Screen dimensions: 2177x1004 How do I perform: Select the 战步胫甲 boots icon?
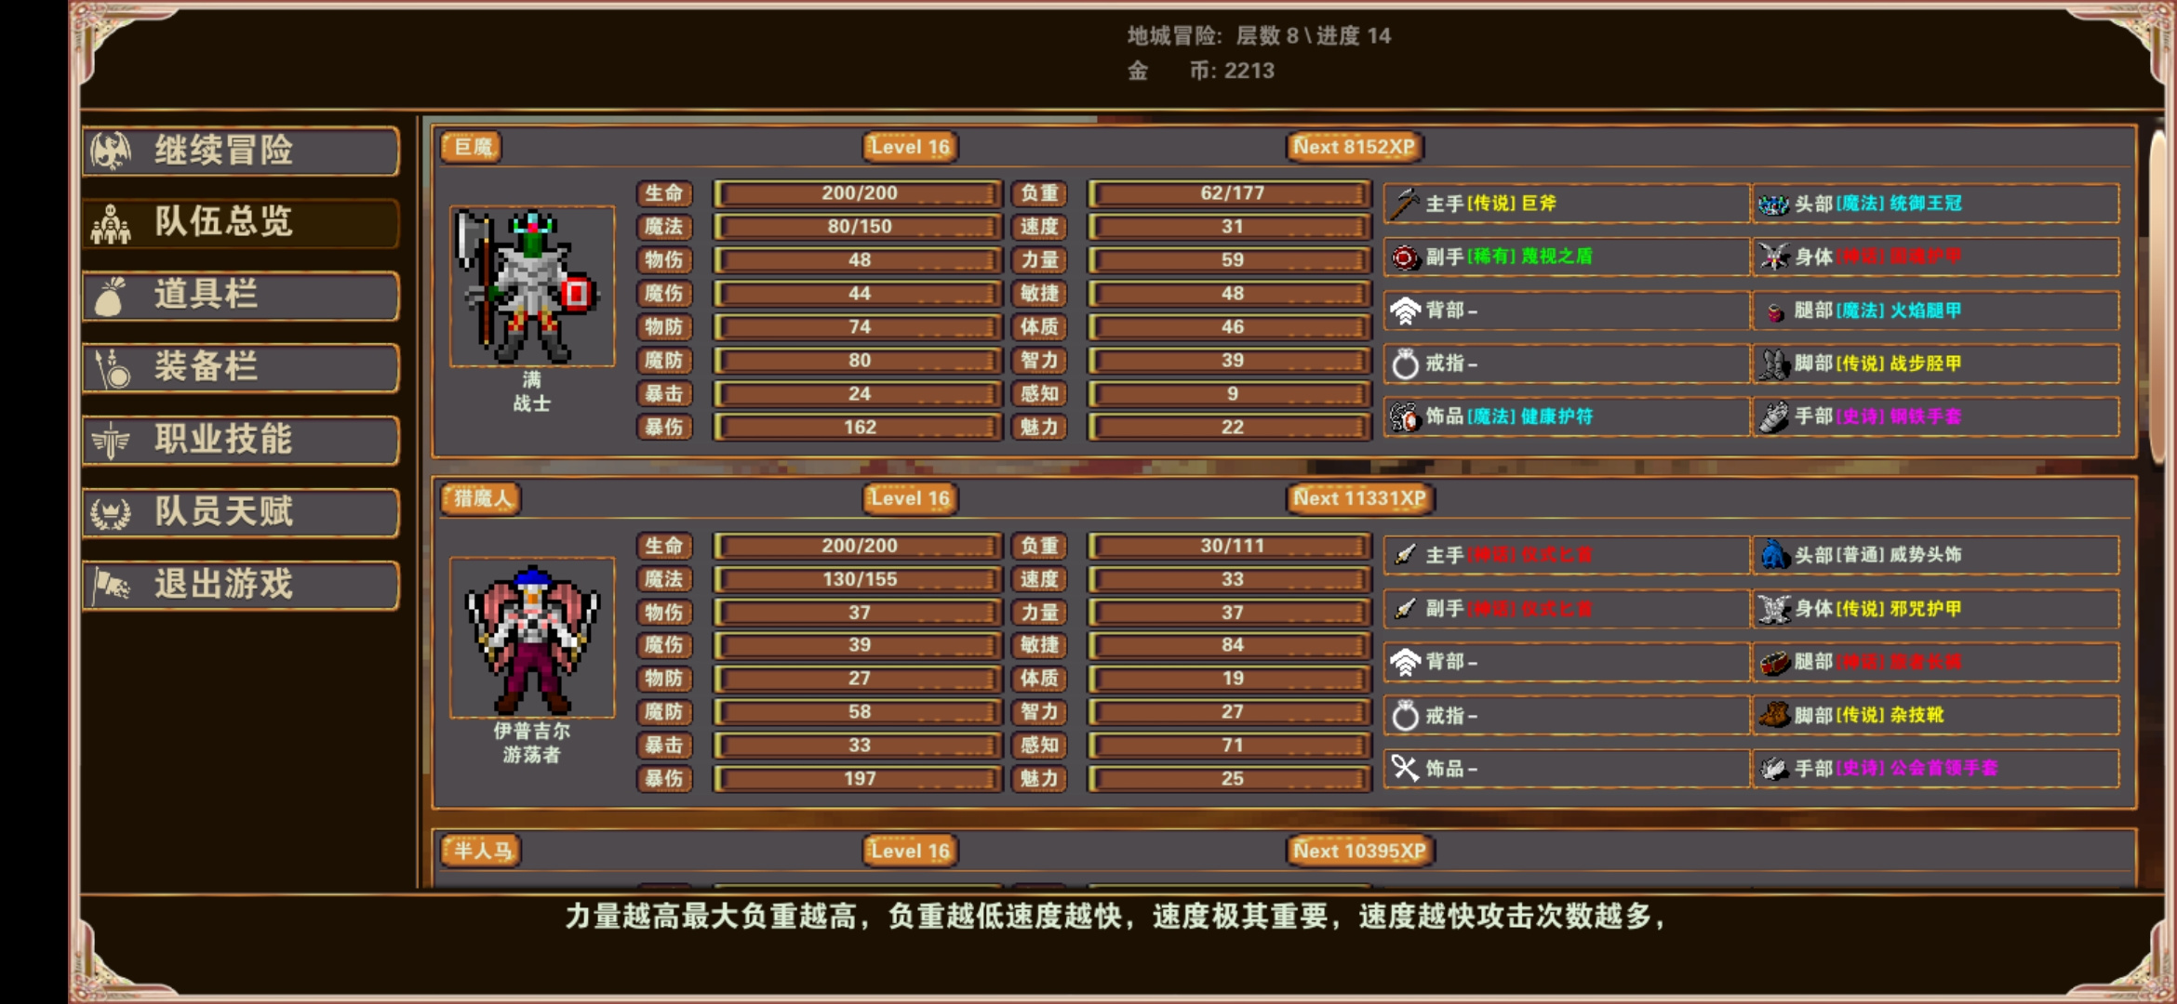pyautogui.click(x=1773, y=363)
